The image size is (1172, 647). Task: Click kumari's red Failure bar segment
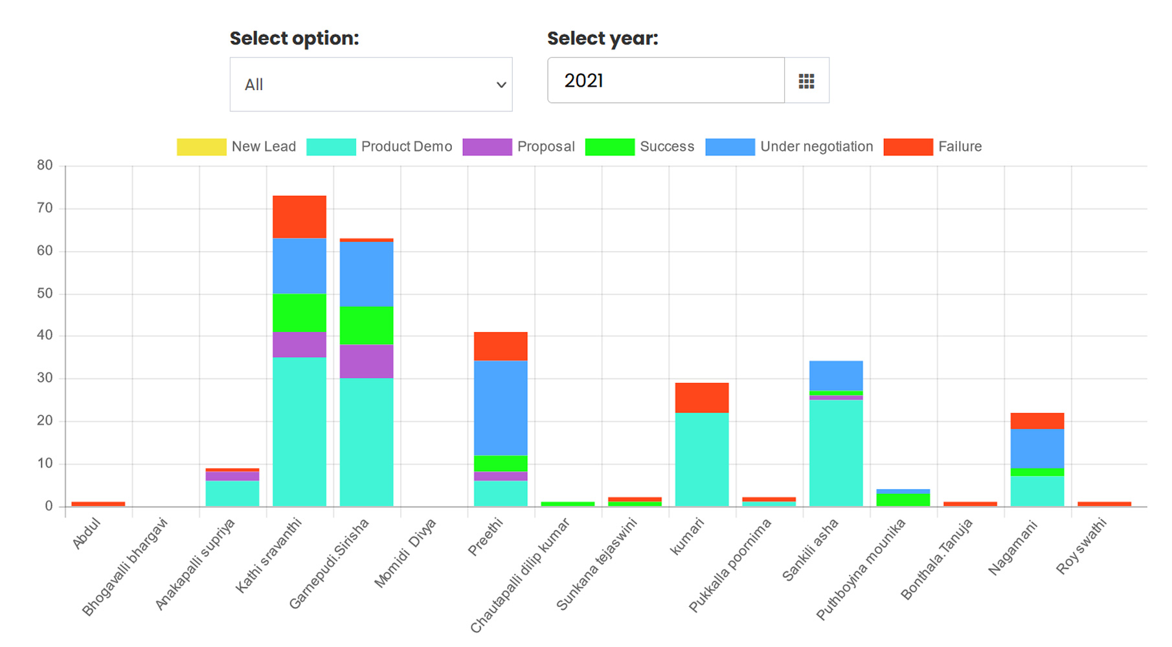coord(702,398)
